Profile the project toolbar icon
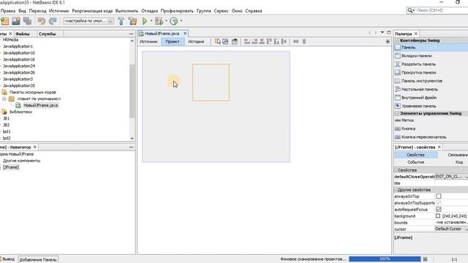The image size is (468, 263). tap(174, 21)
